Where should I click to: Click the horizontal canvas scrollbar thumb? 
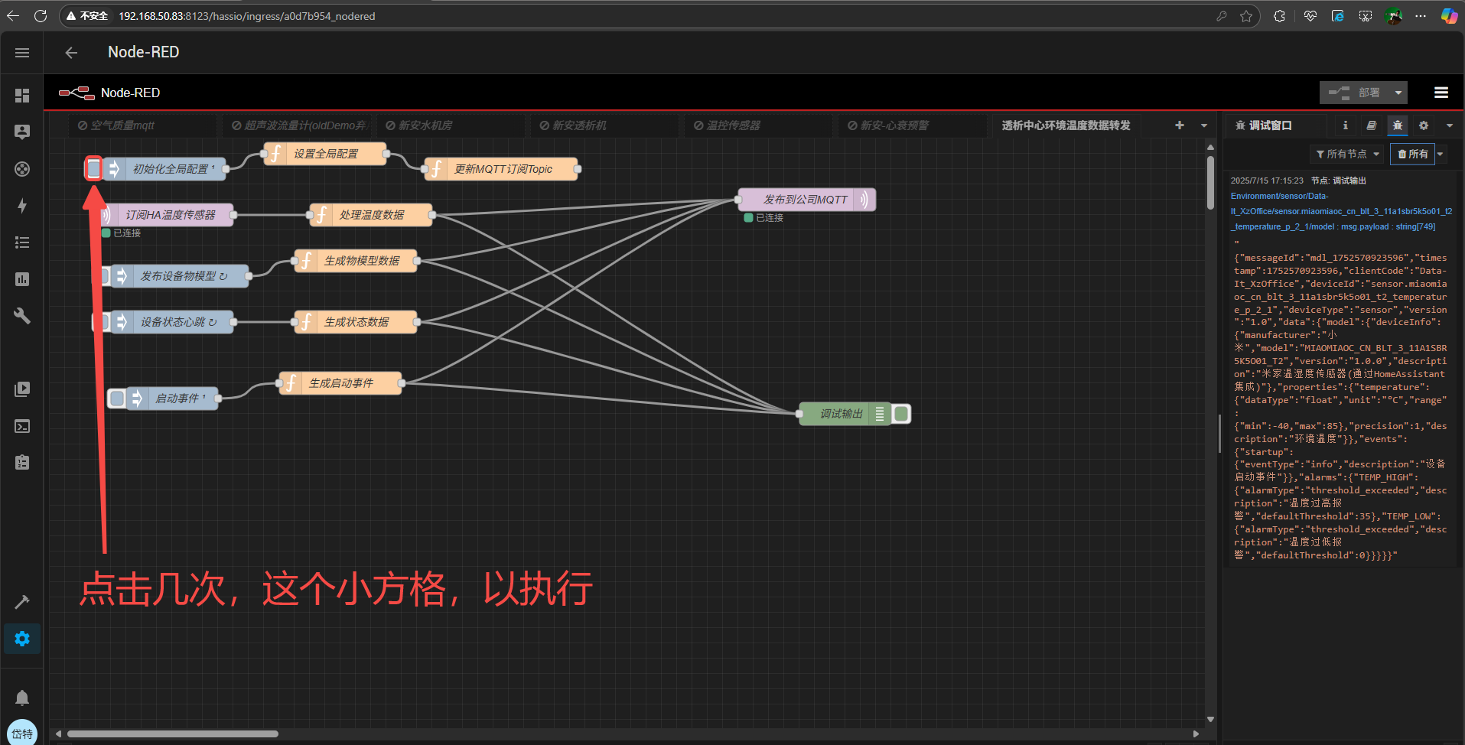[172, 734]
